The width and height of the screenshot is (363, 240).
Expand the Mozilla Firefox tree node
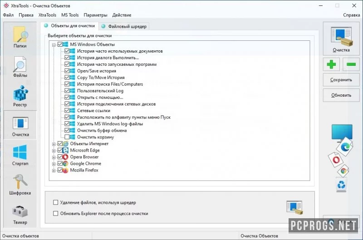tap(54, 171)
